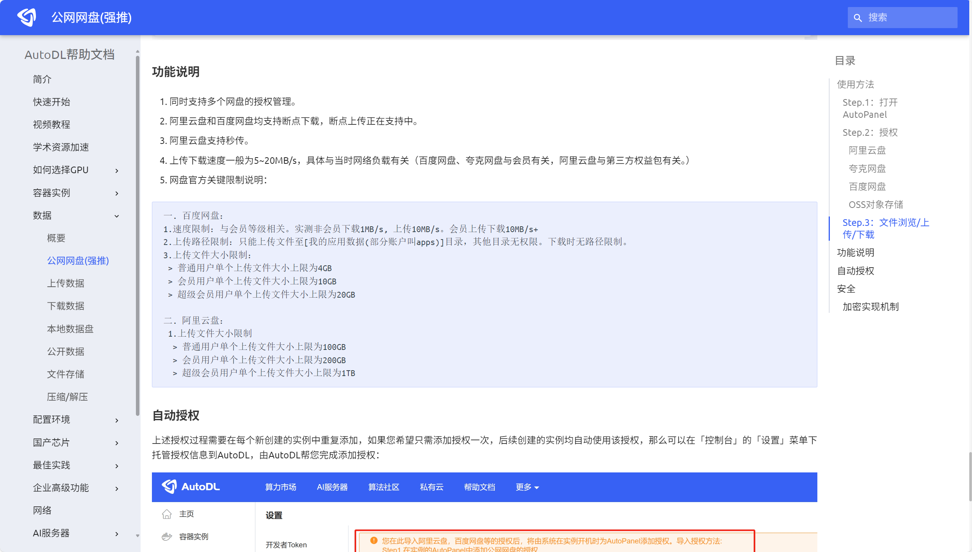Open the 上传数据 sidebar page
Image resolution: width=972 pixels, height=552 pixels.
(x=66, y=283)
